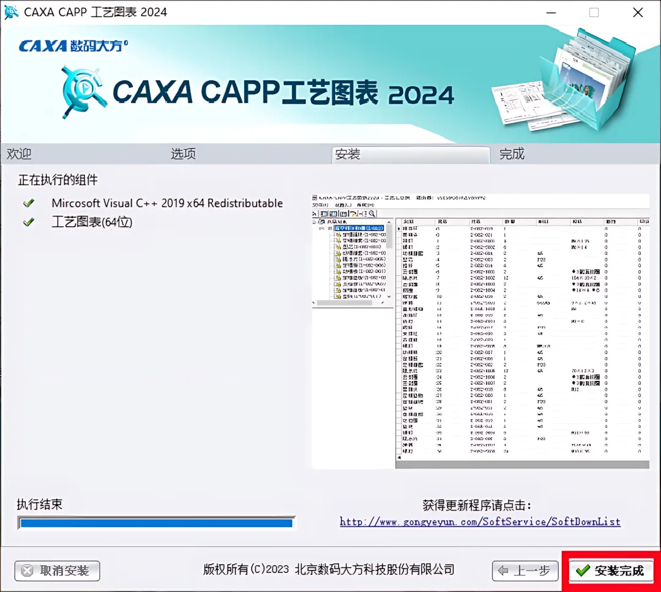Click the green checkmark beside Visual C++ 2019 Redistributable
661x592 pixels.
[x=29, y=203]
